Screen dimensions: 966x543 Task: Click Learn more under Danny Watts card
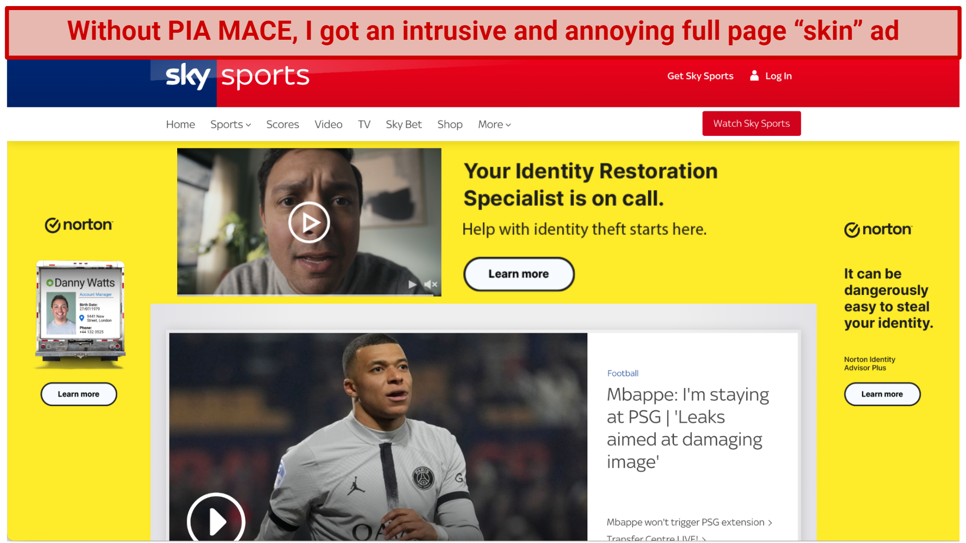79,394
